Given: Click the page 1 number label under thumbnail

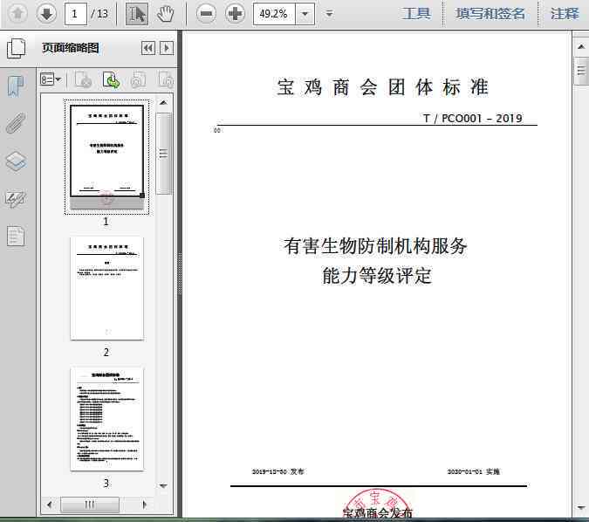Looking at the screenshot, I should coord(106,222).
